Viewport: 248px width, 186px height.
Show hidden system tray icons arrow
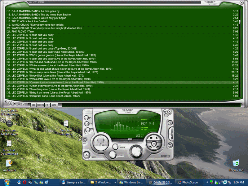[207, 182]
